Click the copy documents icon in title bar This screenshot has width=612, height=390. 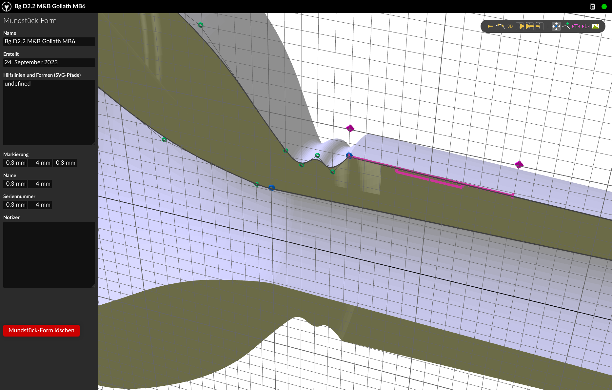(592, 7)
